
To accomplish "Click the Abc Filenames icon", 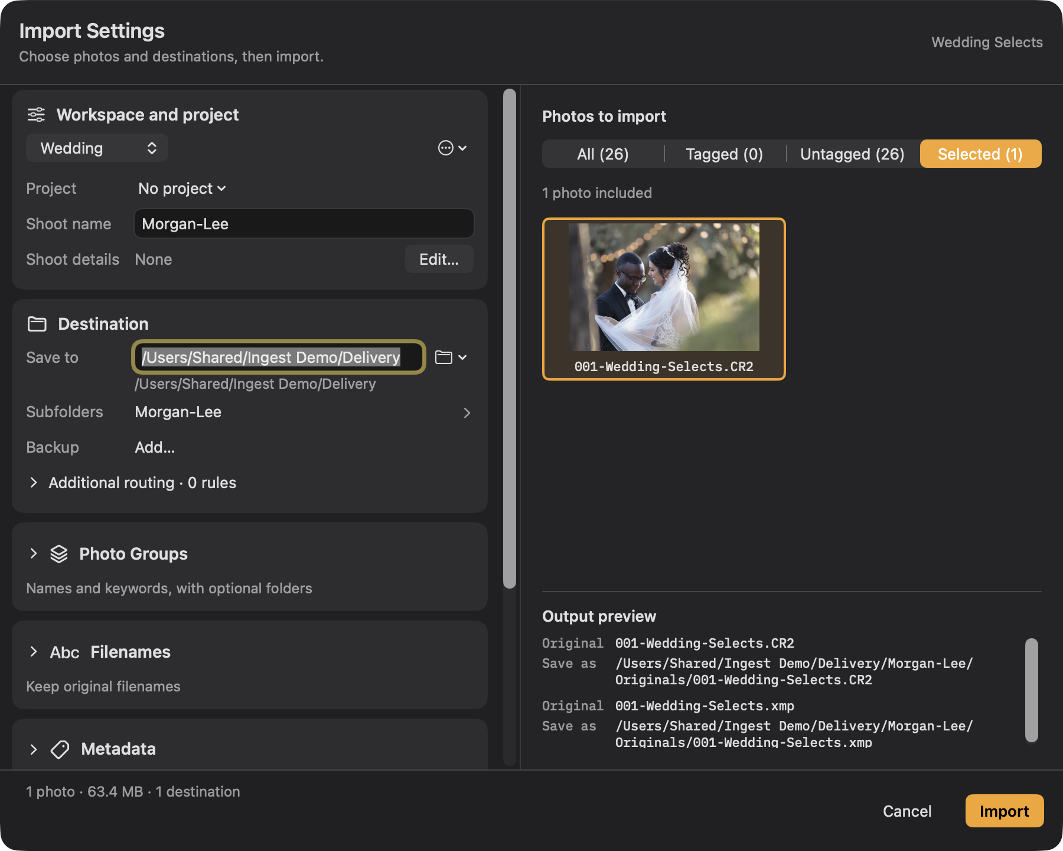I will click(x=64, y=652).
